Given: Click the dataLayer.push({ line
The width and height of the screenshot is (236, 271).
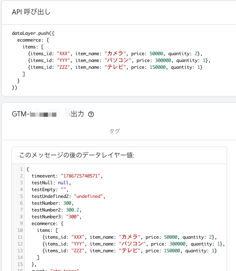Looking at the screenshot, I should pyautogui.click(x=33, y=33).
